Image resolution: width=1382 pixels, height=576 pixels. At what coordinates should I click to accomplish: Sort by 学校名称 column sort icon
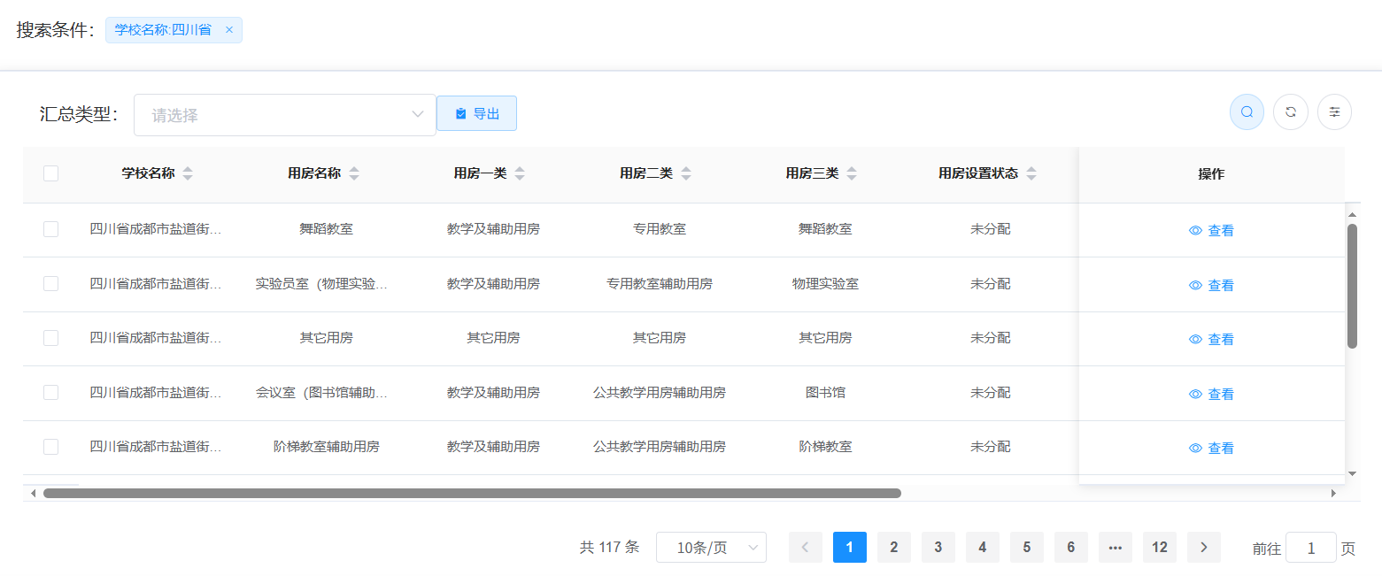[x=188, y=174]
